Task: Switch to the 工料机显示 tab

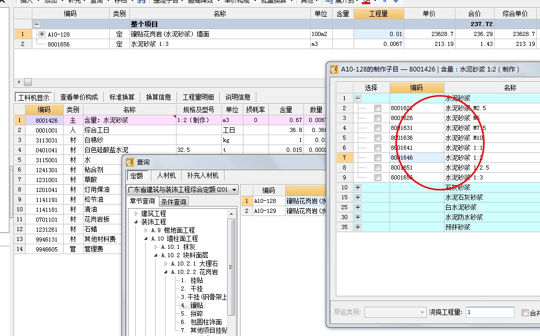Action: pyautogui.click(x=33, y=98)
